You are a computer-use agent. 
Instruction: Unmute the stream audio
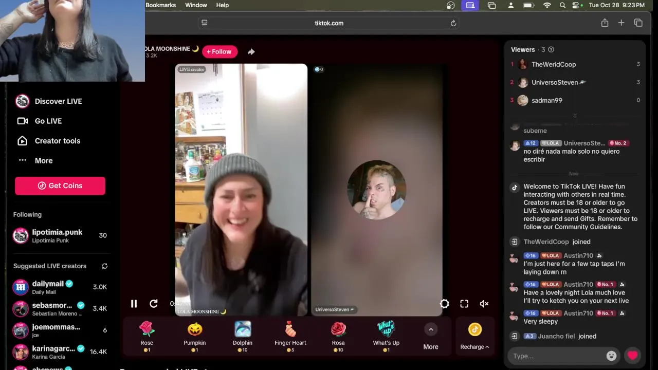point(484,304)
